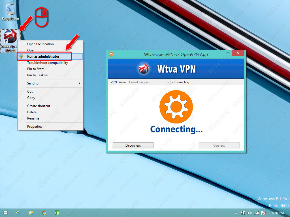The image size is (290, 217).
Task: Choose Run as administrator
Action: tap(50, 57)
